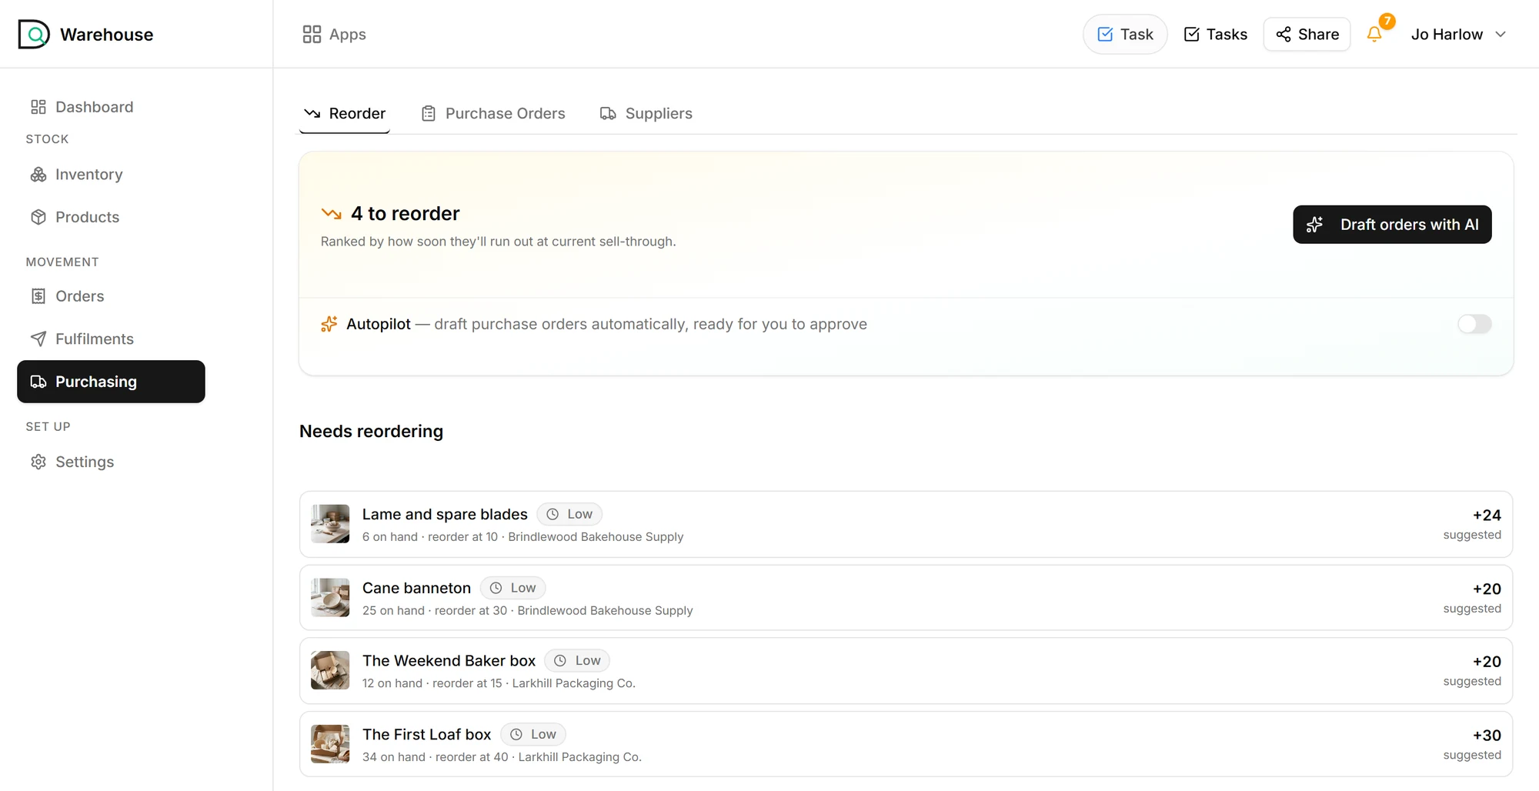Viewport: 1539px width, 791px height.
Task: Switch to the Purchase Orders tab
Action: coord(493,114)
